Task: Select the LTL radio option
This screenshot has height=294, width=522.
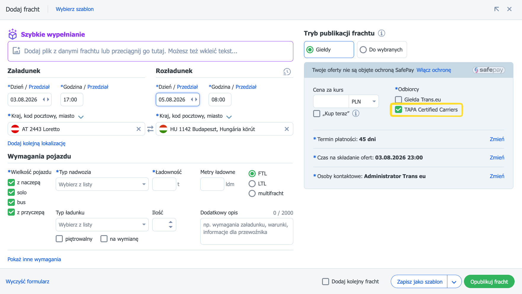Action: click(x=252, y=184)
